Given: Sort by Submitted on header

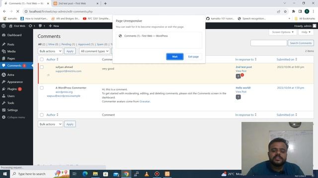Looking at the screenshot, I should click(287, 59).
